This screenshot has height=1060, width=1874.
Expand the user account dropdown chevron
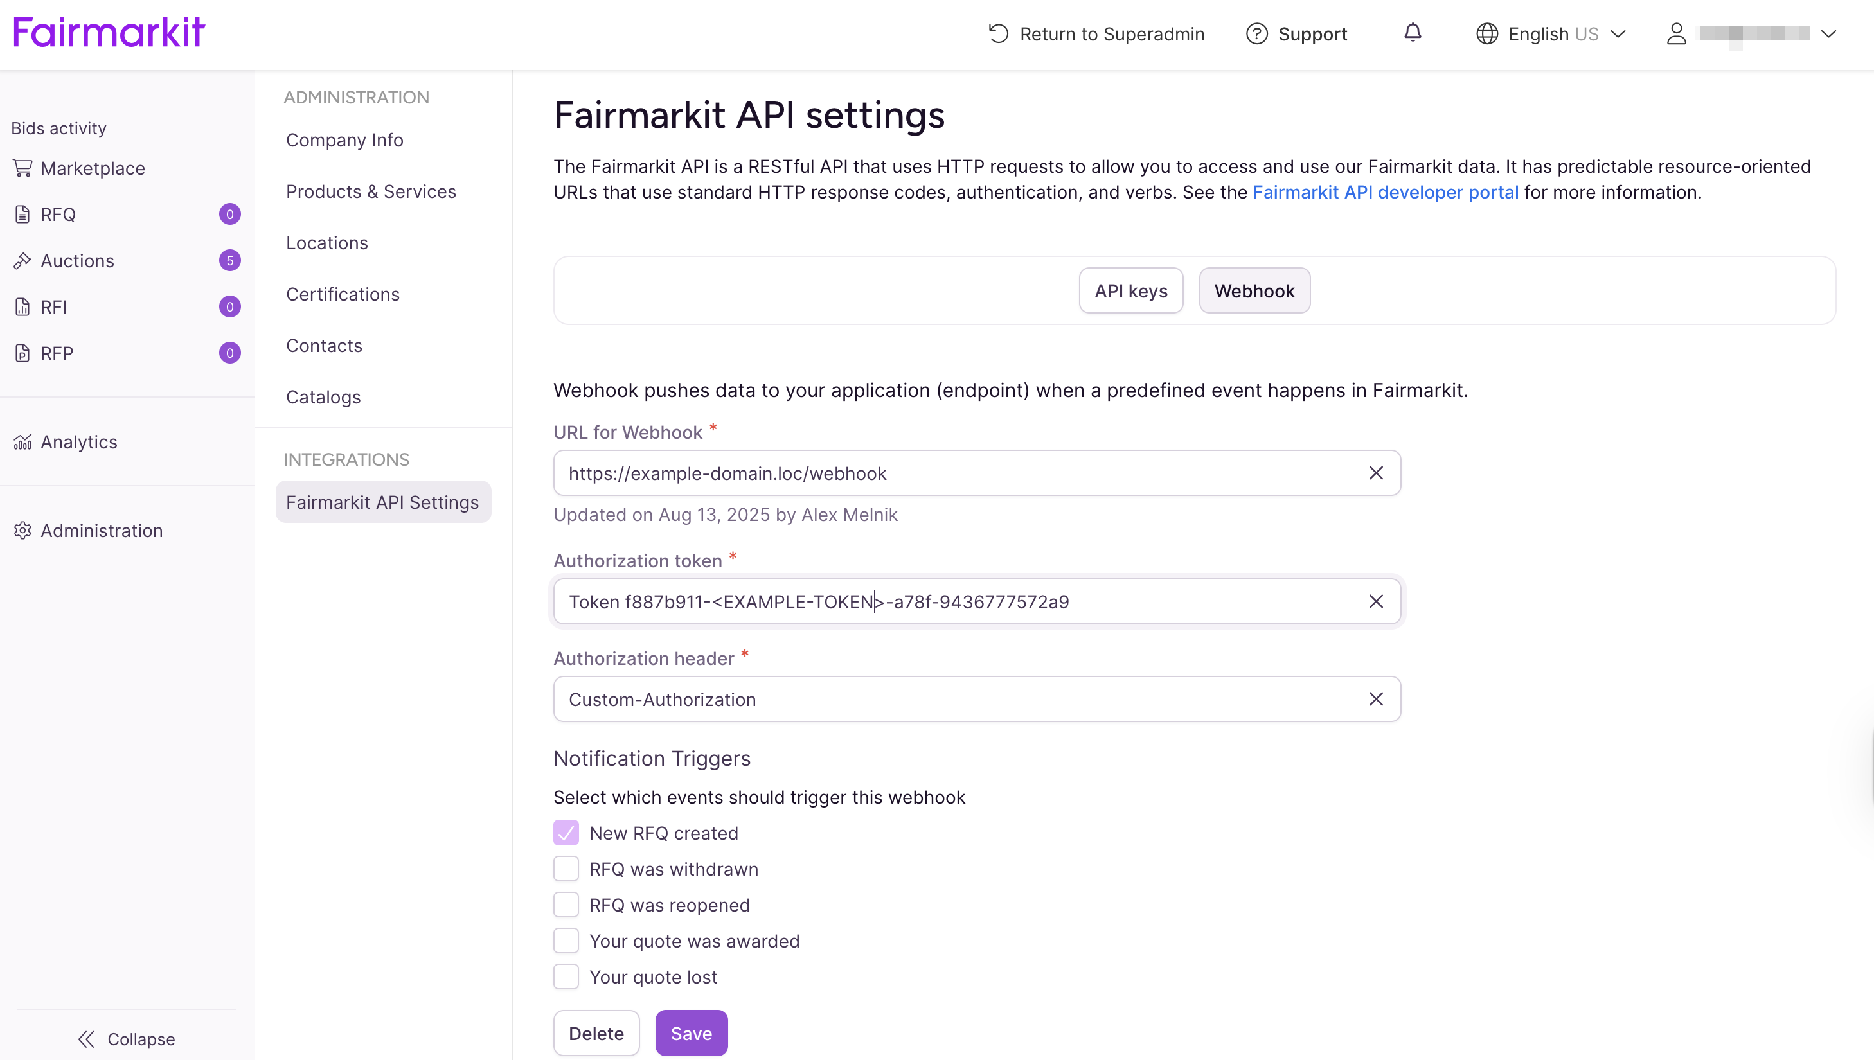pos(1828,34)
